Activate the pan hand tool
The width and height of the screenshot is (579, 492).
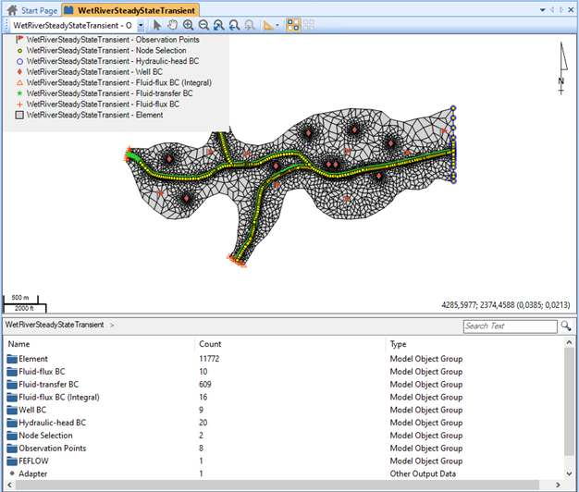coord(172,25)
